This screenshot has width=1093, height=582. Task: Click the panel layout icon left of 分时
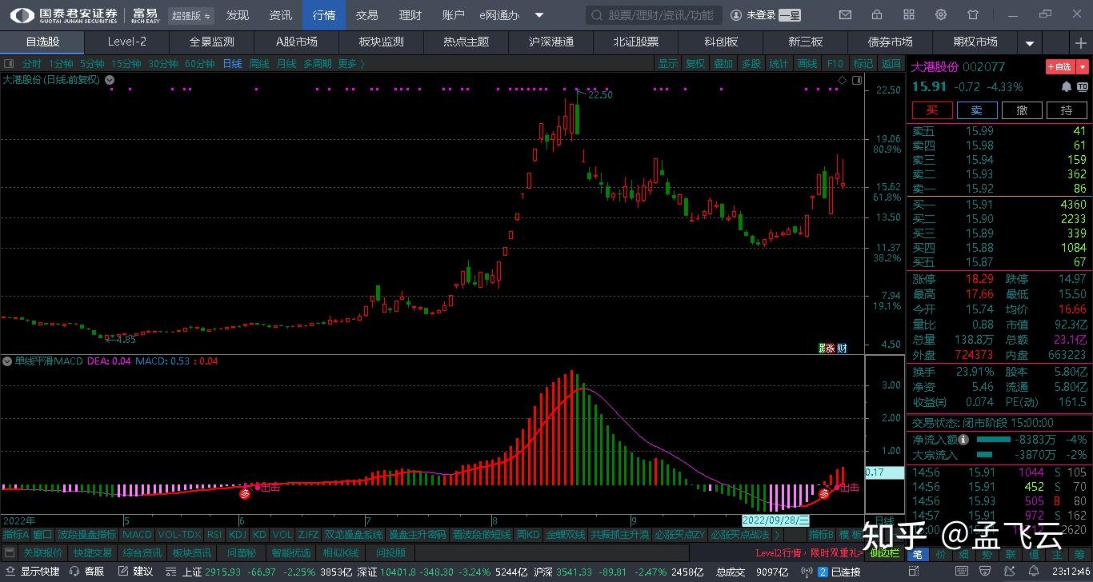coord(9,64)
